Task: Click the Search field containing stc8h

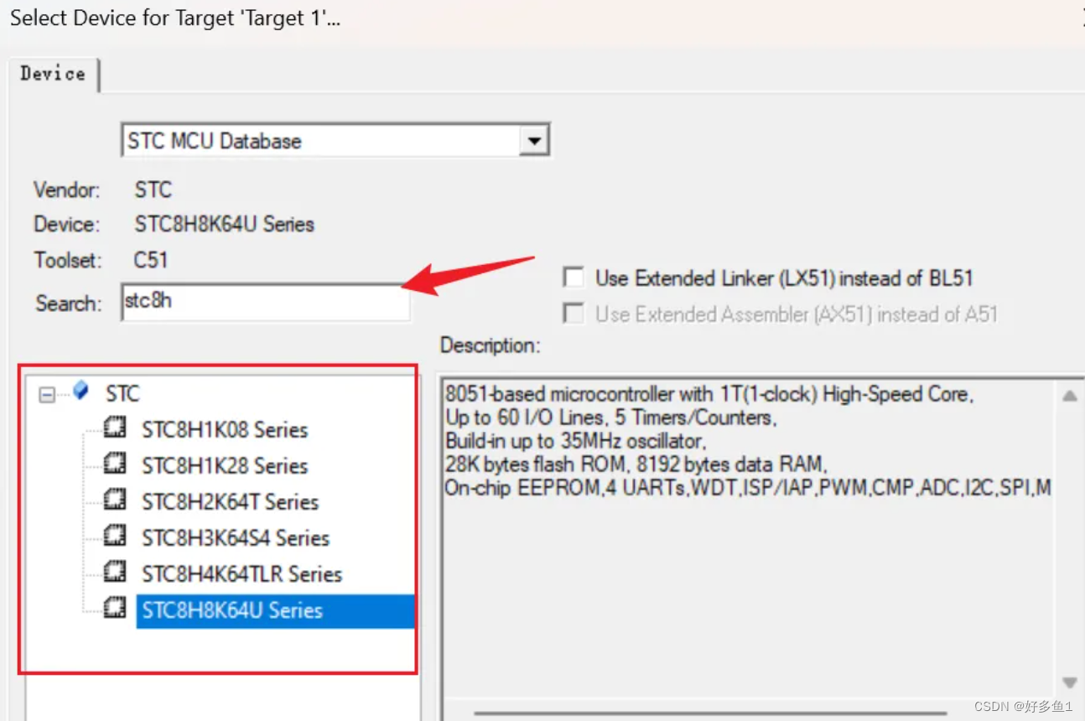Action: 266,302
